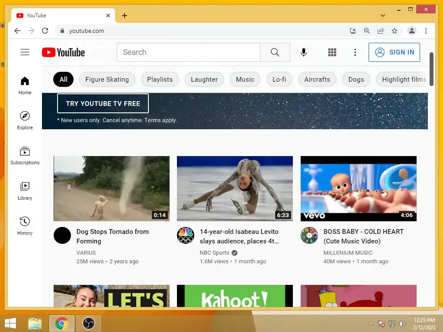The image size is (443, 332).
Task: Select the Laughter filter chip
Action: (204, 80)
